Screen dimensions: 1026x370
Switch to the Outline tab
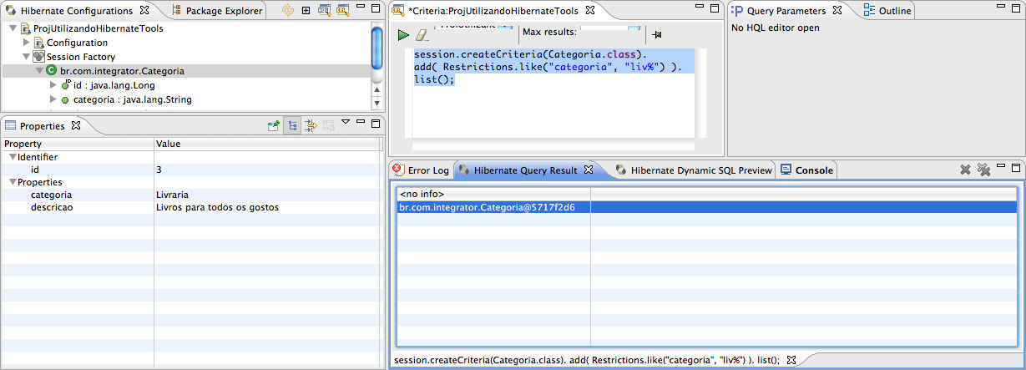click(887, 11)
